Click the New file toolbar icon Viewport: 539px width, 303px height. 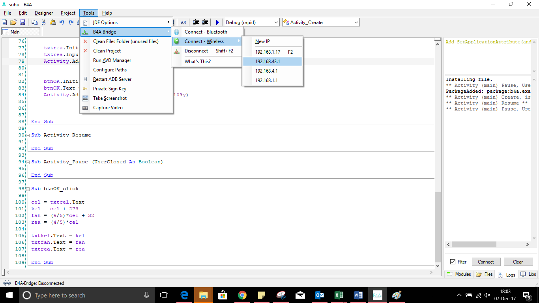(x=4, y=22)
